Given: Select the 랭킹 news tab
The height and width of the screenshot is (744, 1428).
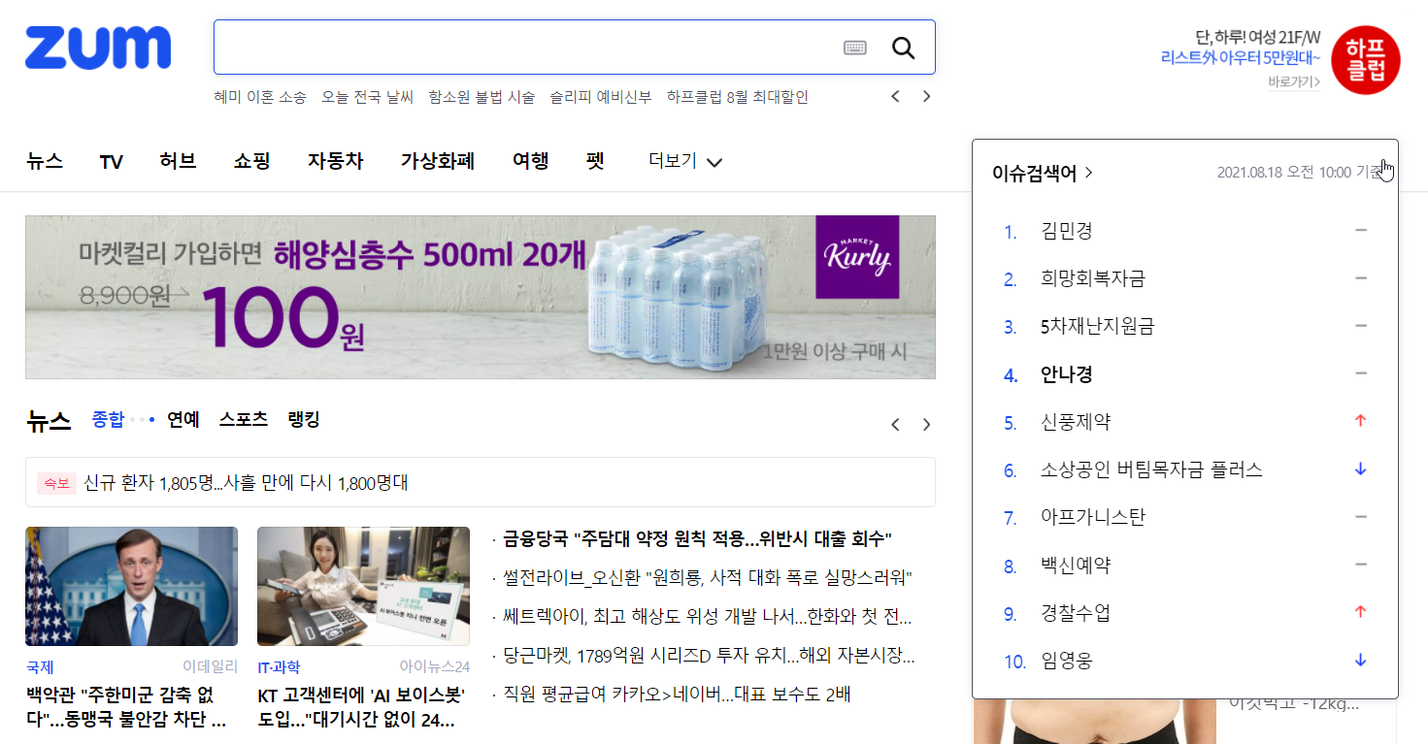Looking at the screenshot, I should [304, 419].
